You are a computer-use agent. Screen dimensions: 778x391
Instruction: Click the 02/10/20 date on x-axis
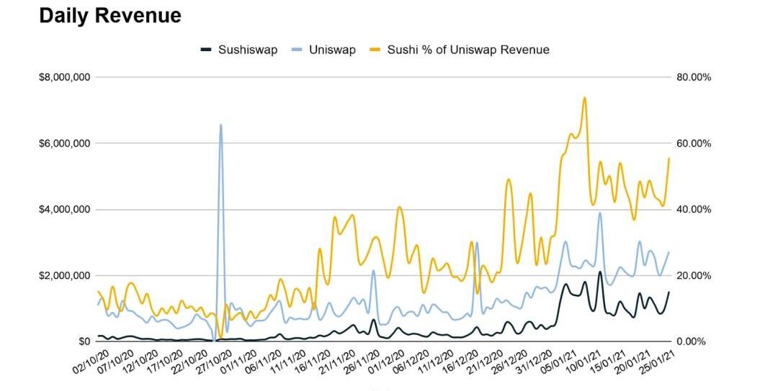pyautogui.click(x=90, y=359)
